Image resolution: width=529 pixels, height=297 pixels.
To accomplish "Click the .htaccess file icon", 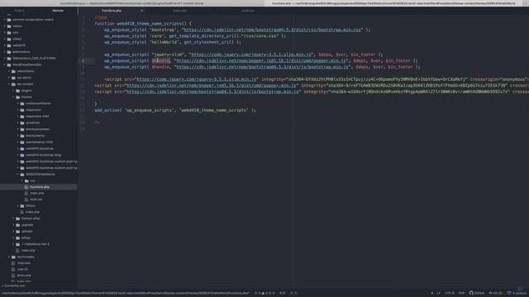I will [13, 263].
